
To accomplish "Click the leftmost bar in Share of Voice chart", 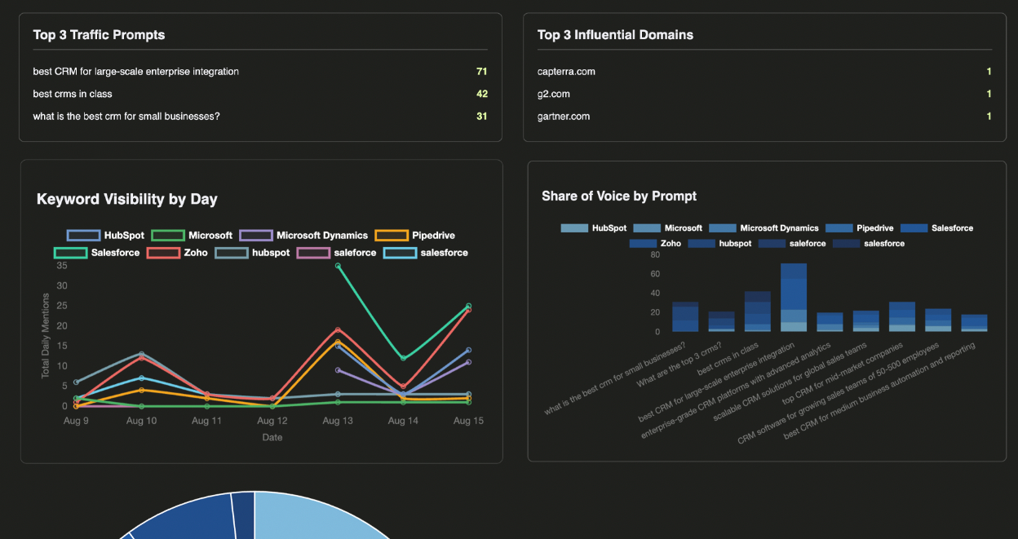I will [x=685, y=317].
